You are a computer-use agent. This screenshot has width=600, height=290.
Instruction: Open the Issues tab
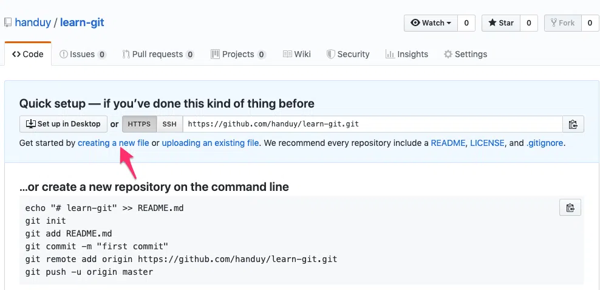[83, 54]
